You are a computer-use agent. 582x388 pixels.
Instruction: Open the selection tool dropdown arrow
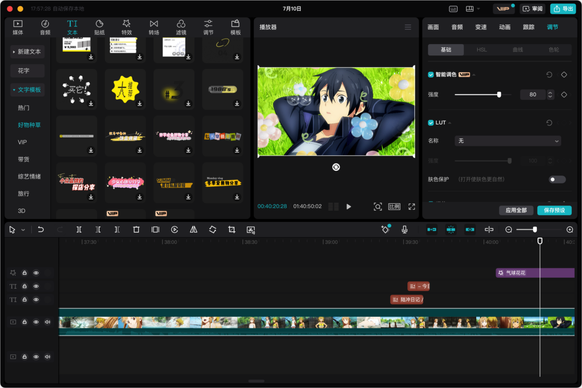point(23,230)
